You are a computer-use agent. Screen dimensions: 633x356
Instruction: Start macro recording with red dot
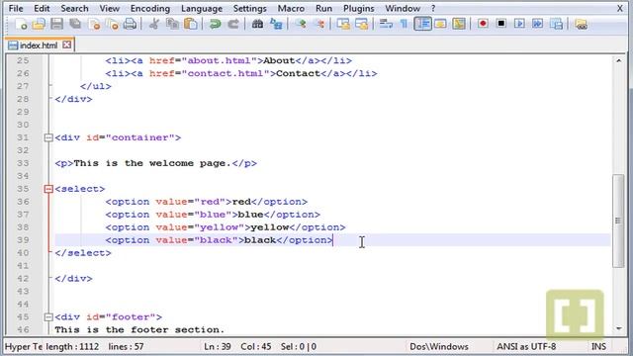click(x=483, y=24)
